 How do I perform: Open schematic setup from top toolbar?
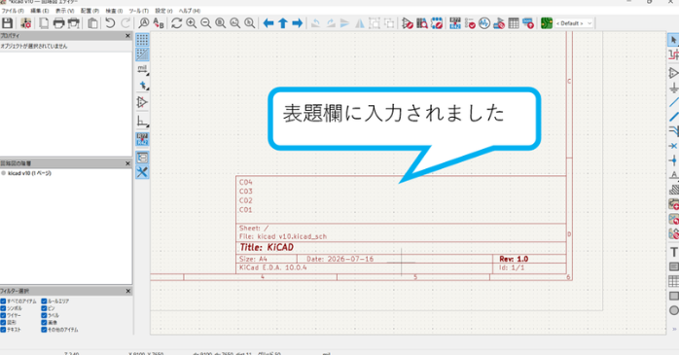(25, 23)
